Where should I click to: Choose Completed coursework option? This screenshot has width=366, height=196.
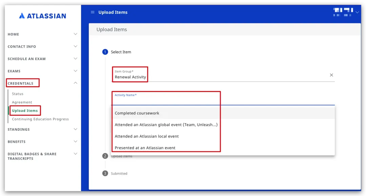223,113
